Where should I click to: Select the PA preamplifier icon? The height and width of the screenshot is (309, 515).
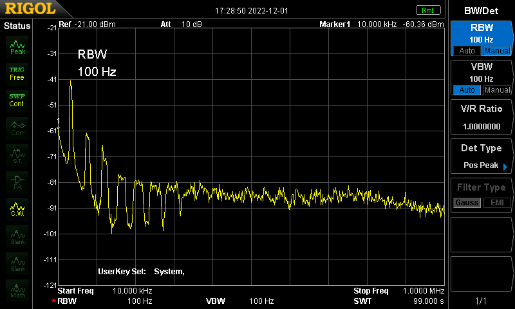(x=17, y=182)
